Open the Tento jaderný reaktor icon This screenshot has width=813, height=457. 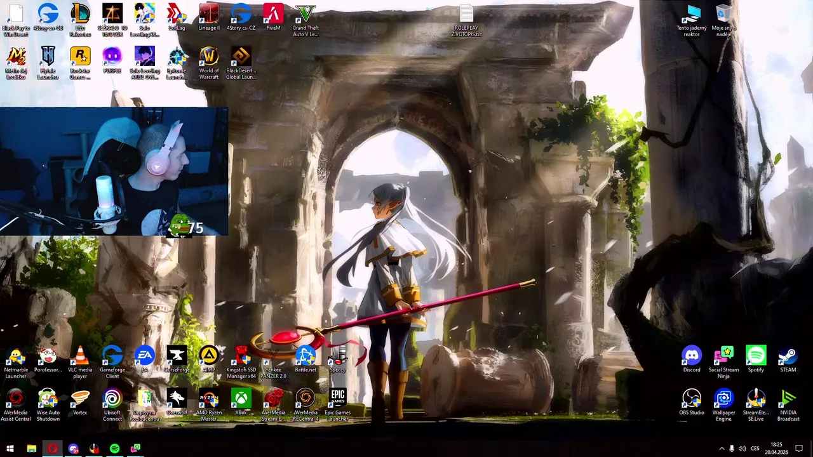pyautogui.click(x=692, y=20)
